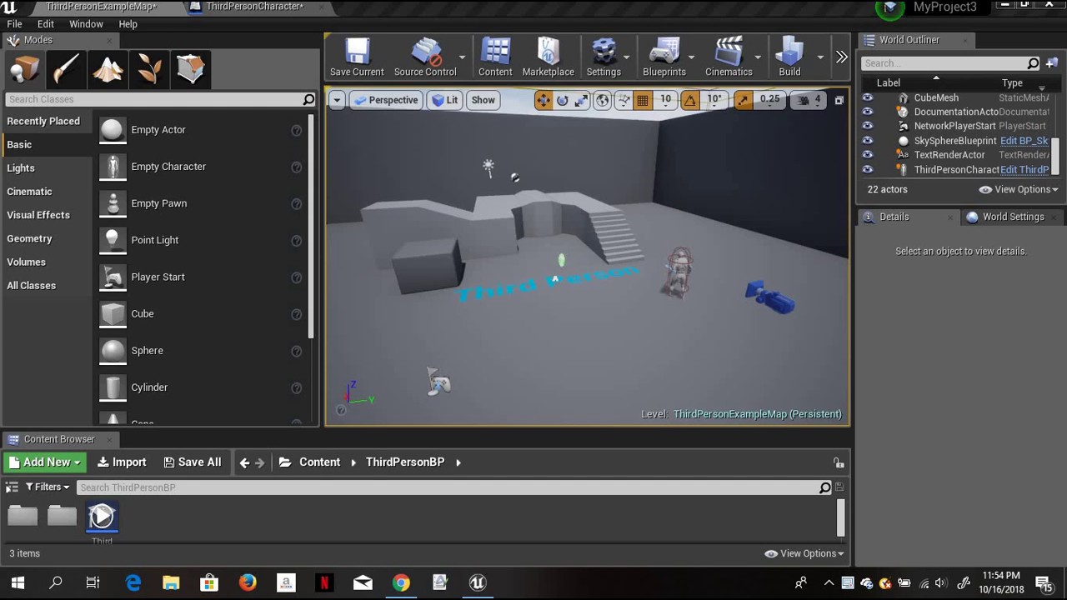Click the Save Current toolbar icon
The height and width of the screenshot is (600, 1067).
tap(357, 57)
